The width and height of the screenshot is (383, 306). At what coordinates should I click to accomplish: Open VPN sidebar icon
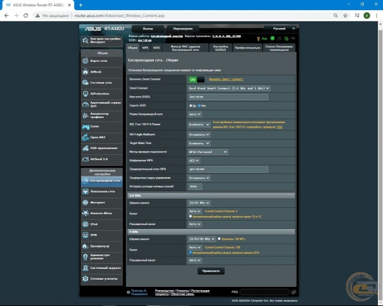coord(86,235)
